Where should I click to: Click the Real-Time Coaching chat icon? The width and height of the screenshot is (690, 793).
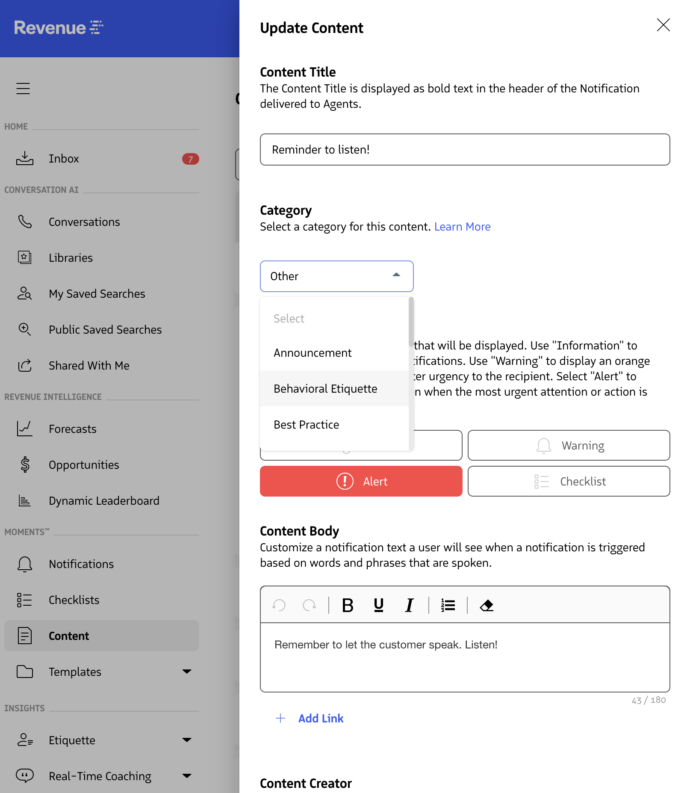pos(25,776)
